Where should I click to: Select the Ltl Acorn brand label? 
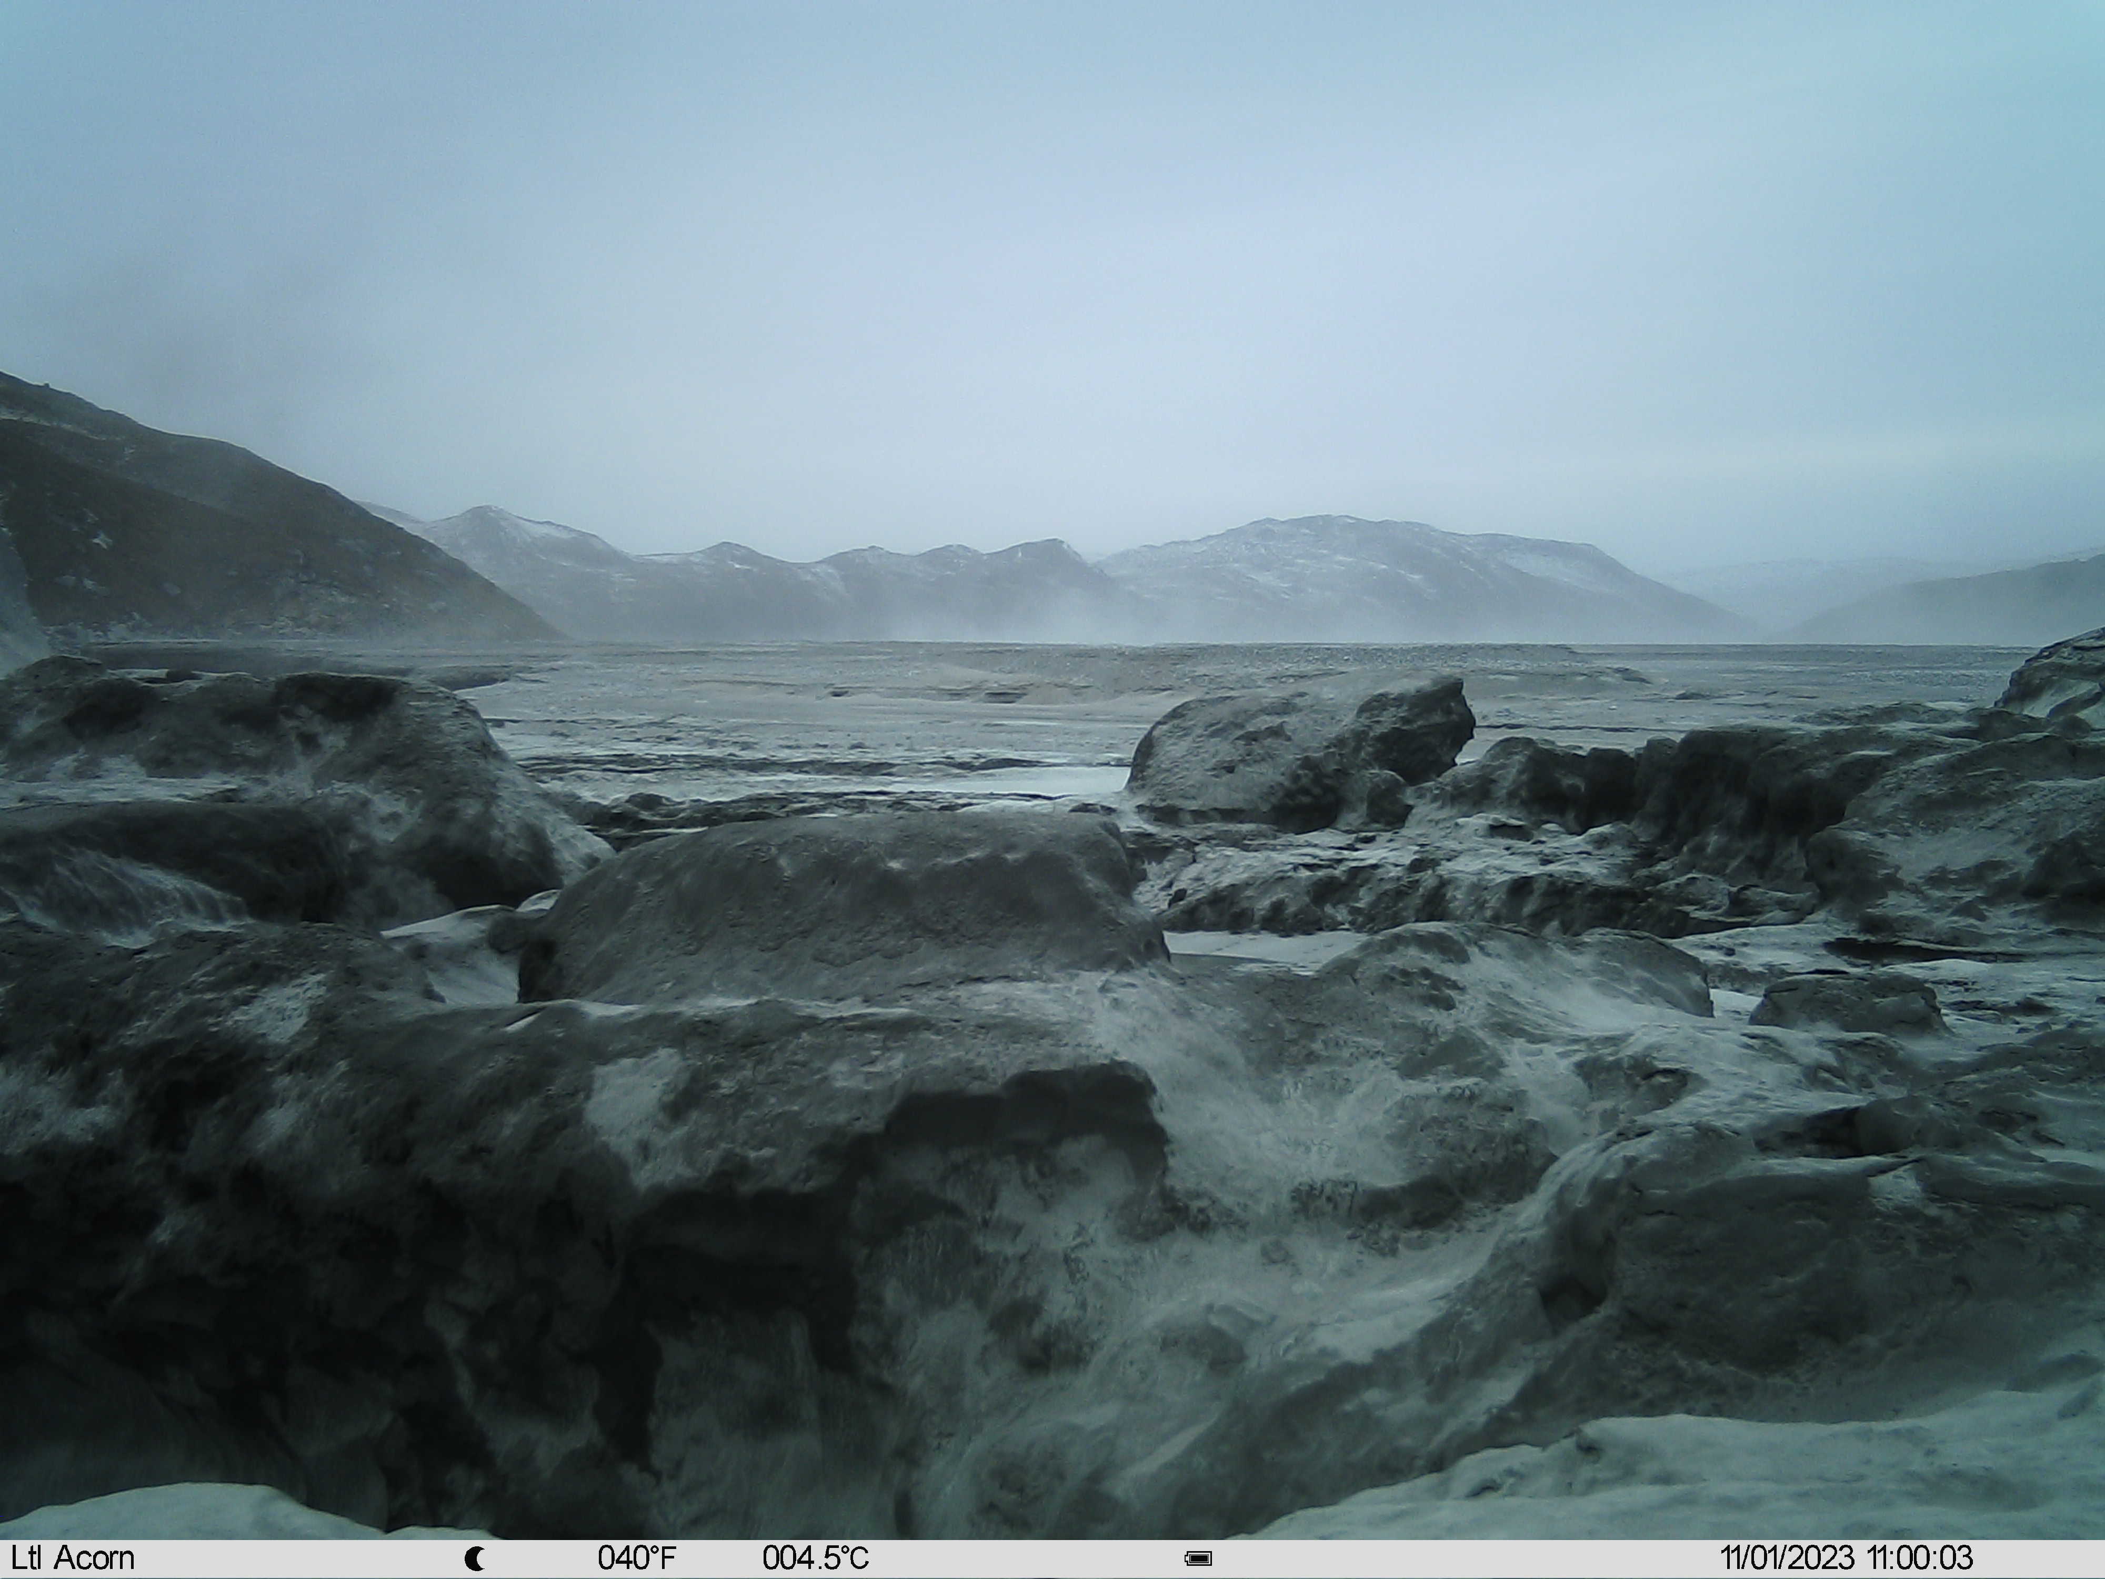coord(72,1559)
